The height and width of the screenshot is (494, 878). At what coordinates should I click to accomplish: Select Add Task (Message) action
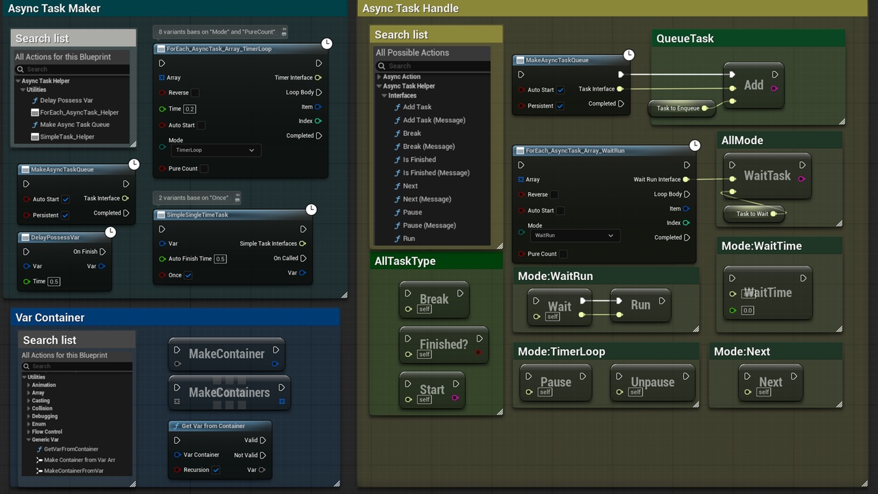(434, 120)
